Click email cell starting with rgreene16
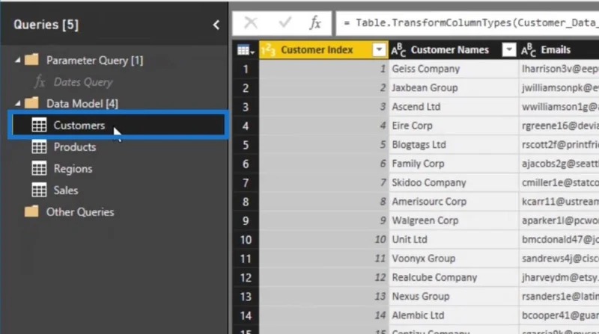This screenshot has height=334, width=599. [559, 126]
